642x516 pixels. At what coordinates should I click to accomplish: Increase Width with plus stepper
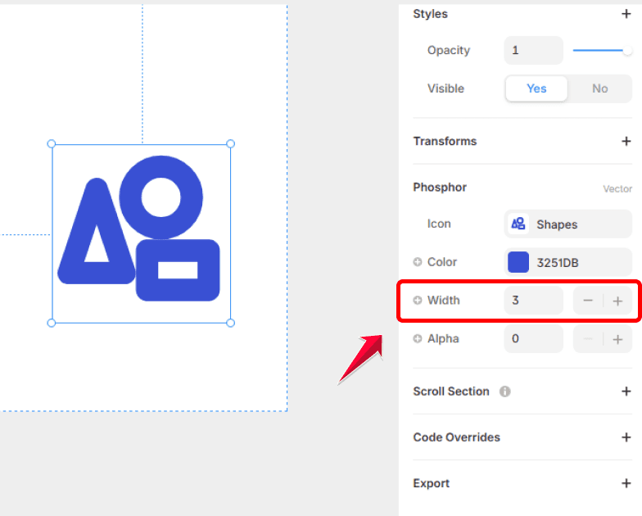617,301
